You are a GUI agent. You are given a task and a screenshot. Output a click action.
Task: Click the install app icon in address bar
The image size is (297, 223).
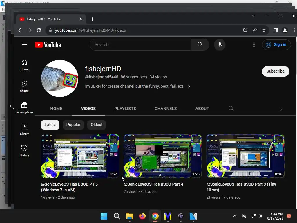coord(245,30)
